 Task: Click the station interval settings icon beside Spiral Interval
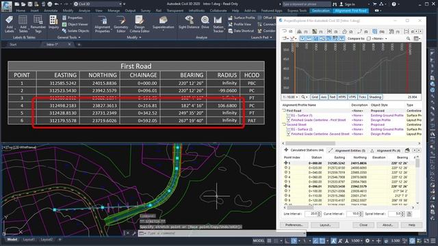coord(409,214)
